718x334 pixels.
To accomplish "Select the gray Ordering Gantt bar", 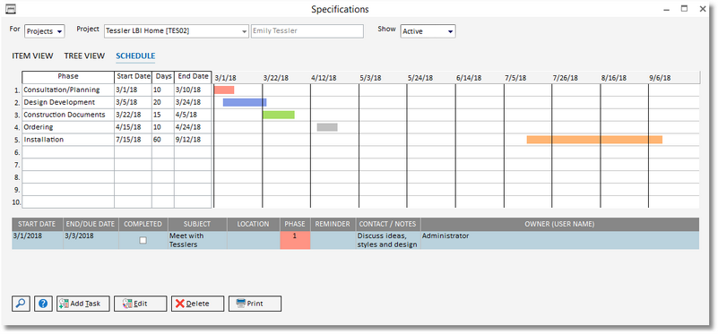I will tap(327, 127).
